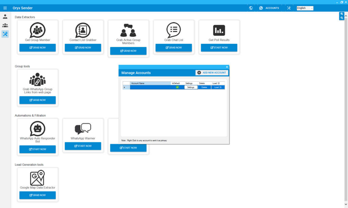Click START NOW under WhatsApp Warmer
Image resolution: width=348 pixels, height=208 pixels.
[83, 146]
